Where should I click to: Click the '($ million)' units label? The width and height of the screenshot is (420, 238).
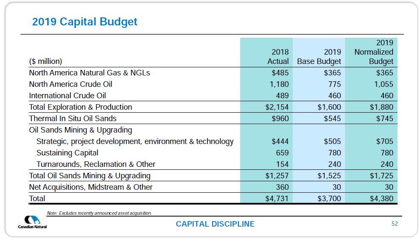pyautogui.click(x=45, y=61)
